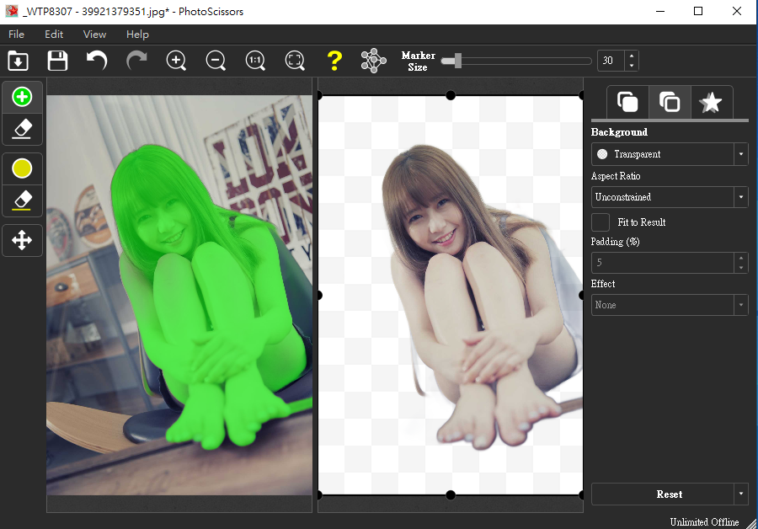Open the dropdown arrow beside Reset
The image size is (758, 529).
(x=740, y=494)
